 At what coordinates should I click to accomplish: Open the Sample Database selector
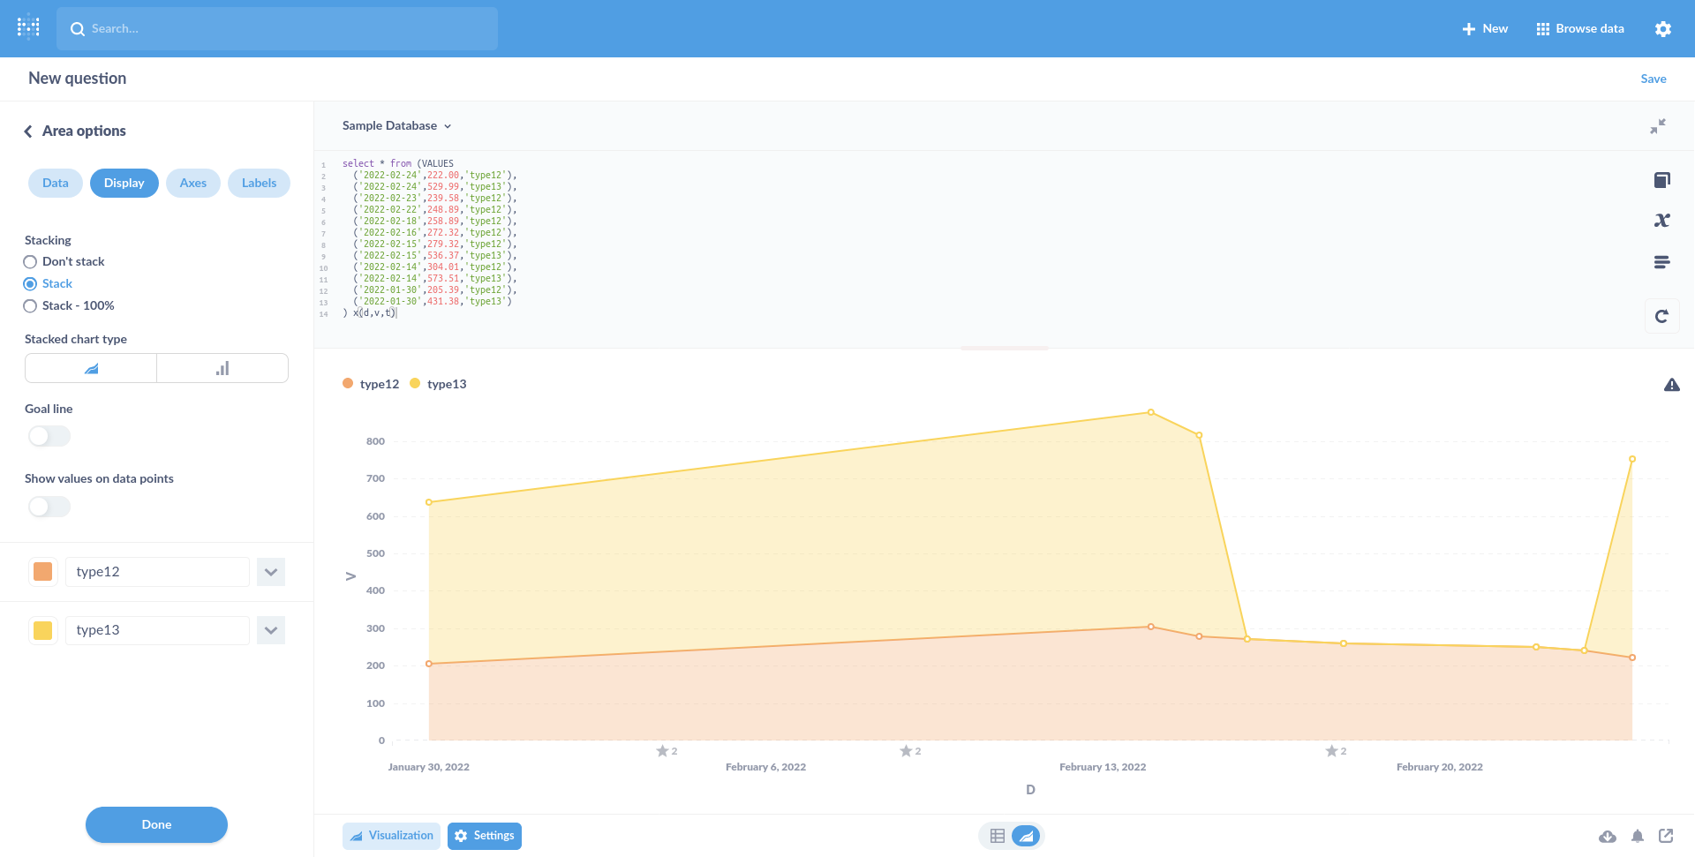coord(396,125)
